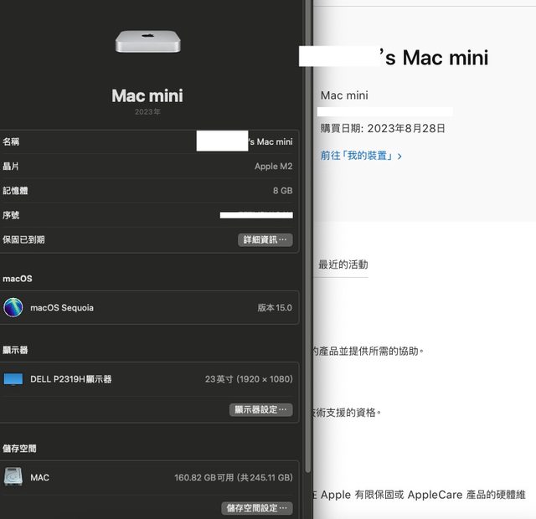Click the 8 GB memory value
The image size is (536, 519).
(x=282, y=191)
